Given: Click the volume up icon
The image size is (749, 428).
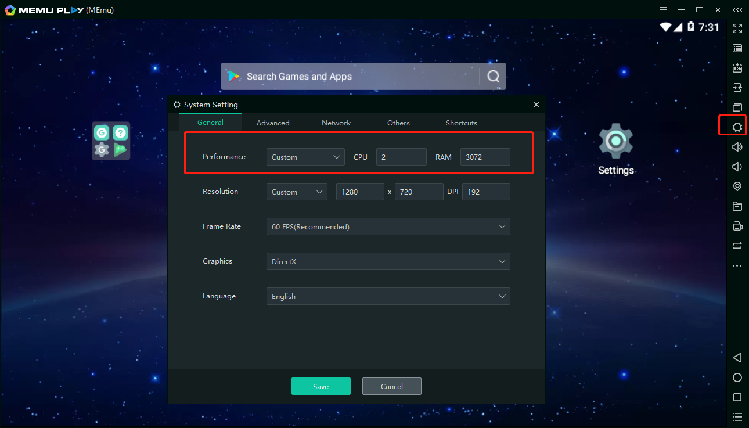Looking at the screenshot, I should [737, 147].
